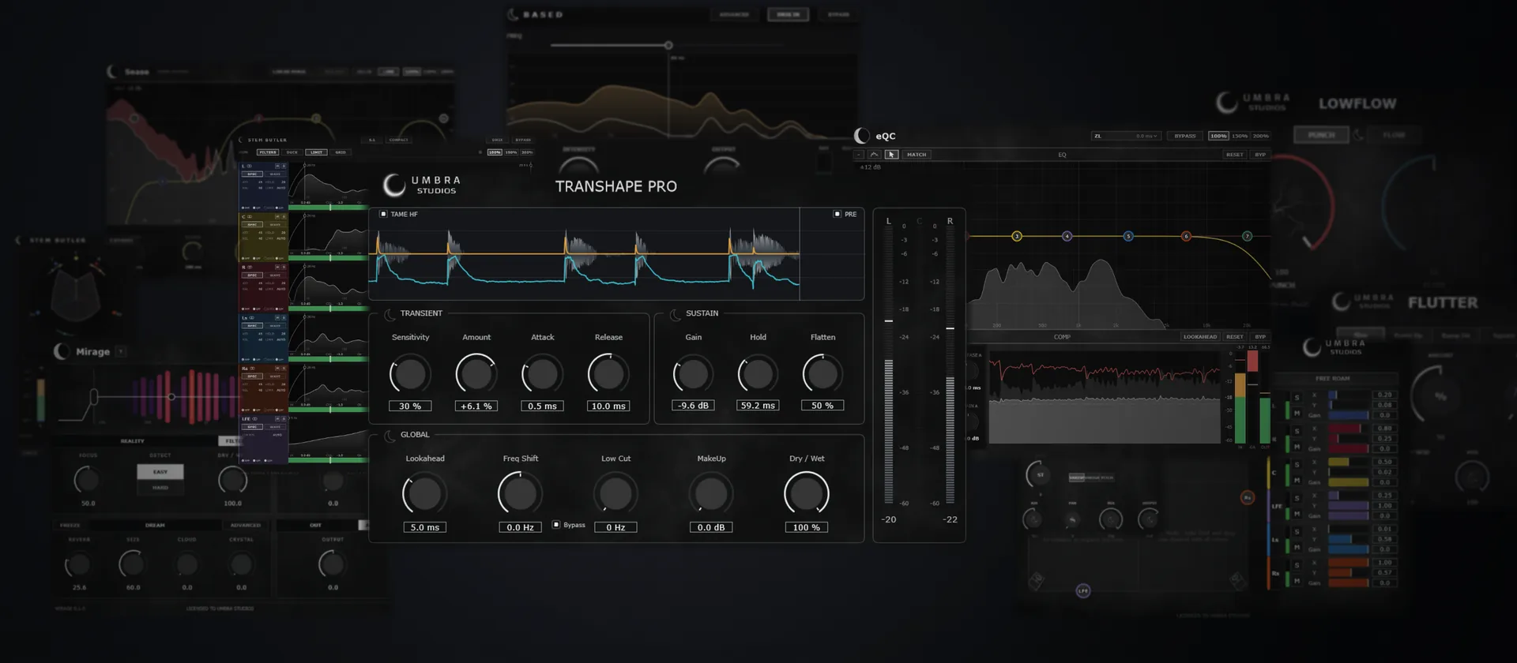Screen dimensions: 1517x663
Task: Open the ZL latency dropdown in eQC
Action: [1126, 136]
